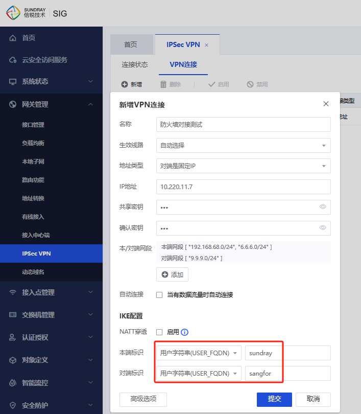Click the 新增 plus toolbar button
Image resolution: width=361 pixels, height=414 pixels.
click(132, 84)
